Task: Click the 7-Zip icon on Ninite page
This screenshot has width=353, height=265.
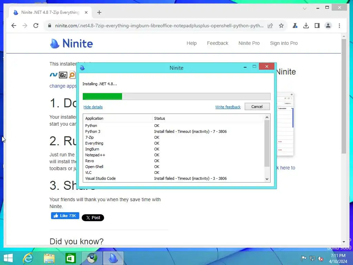Action: coord(63,75)
